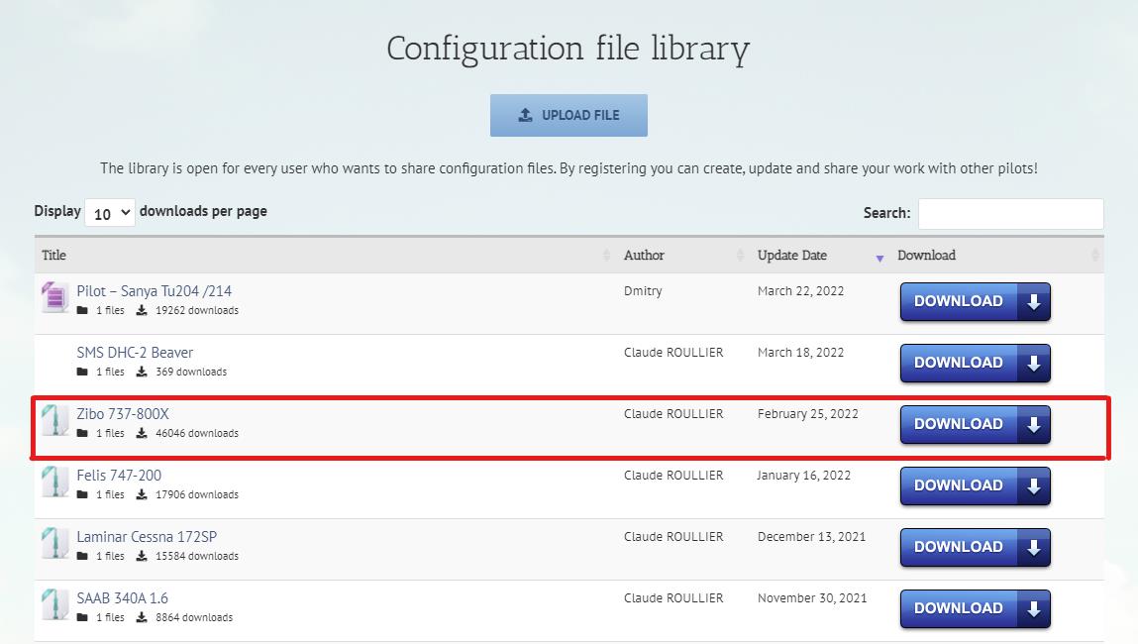Select the '369 downloads' text
Image resolution: width=1138 pixels, height=644 pixels.
click(x=191, y=372)
